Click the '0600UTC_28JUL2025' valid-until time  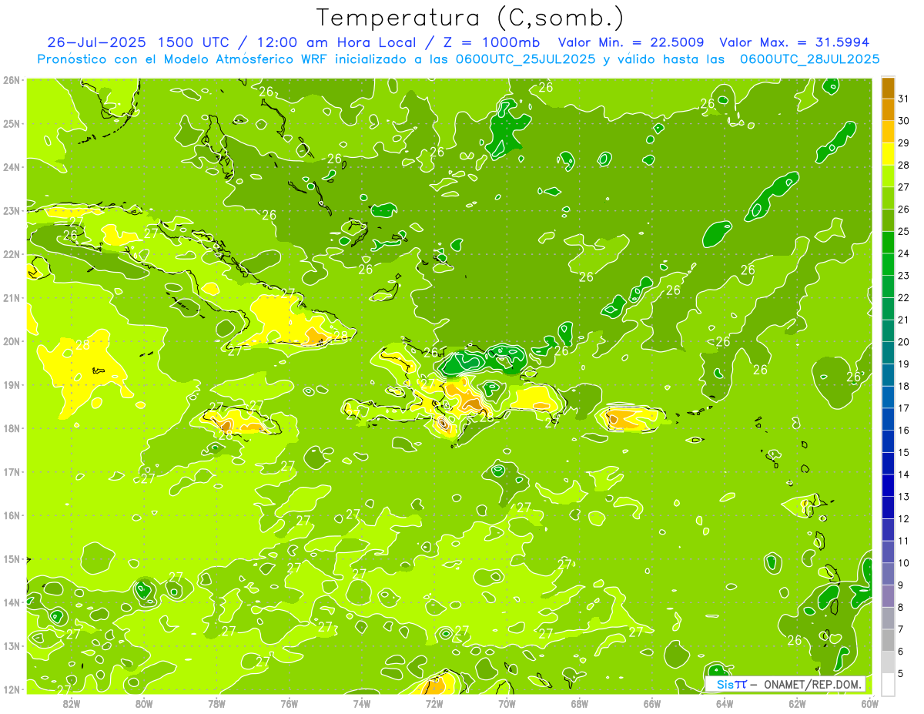coord(810,59)
